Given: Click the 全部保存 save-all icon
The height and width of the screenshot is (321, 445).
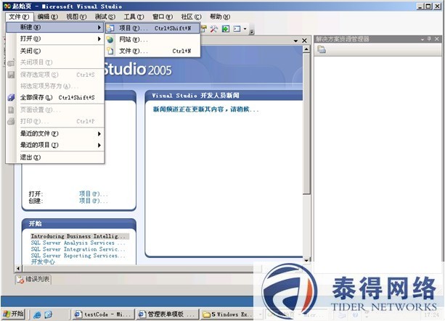Looking at the screenshot, I should tap(11, 98).
